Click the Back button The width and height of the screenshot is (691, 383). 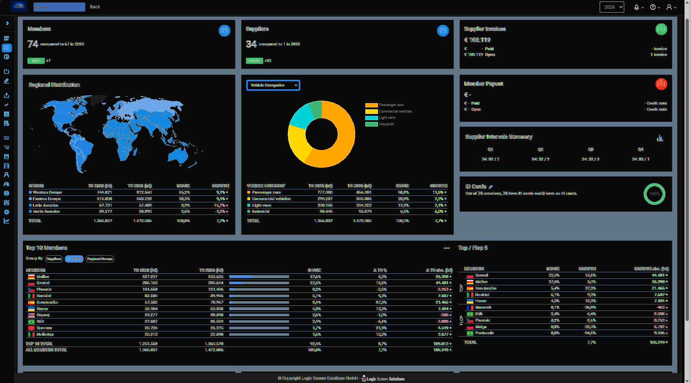(95, 7)
